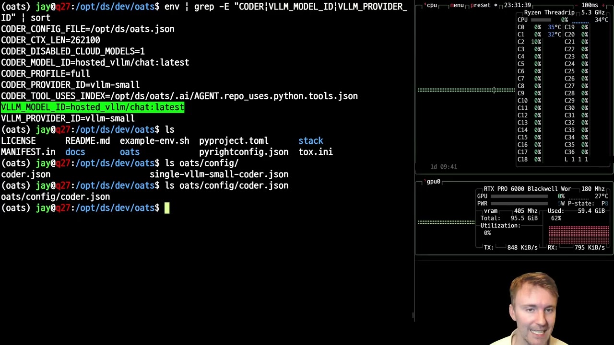This screenshot has height=345, width=614.
Task: Click the CODER_PROVIDER_ID=vllm-small line
Action: coord(70,85)
